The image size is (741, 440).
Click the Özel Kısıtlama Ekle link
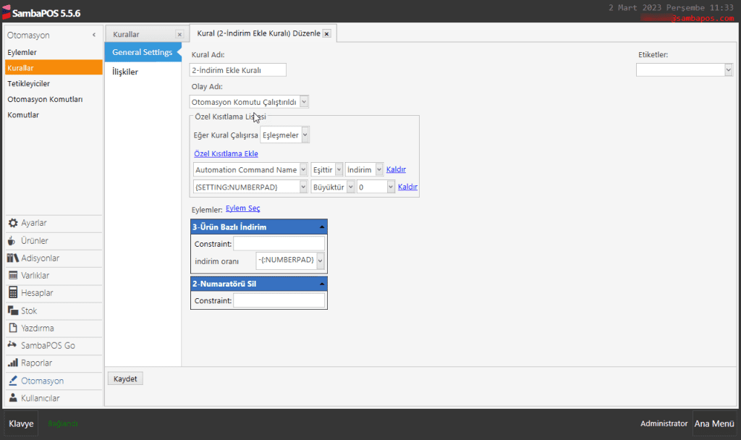[x=226, y=153]
